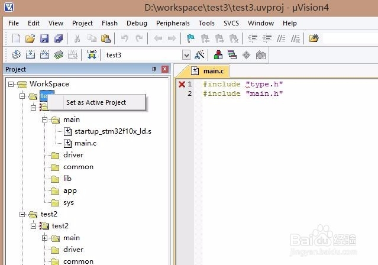Viewport: 378px width, 265px height.
Task: Open File Extensions and Books icon
Action: 218,55
